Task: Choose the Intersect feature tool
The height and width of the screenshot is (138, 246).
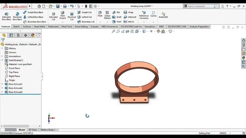Action: [x=130, y=17]
